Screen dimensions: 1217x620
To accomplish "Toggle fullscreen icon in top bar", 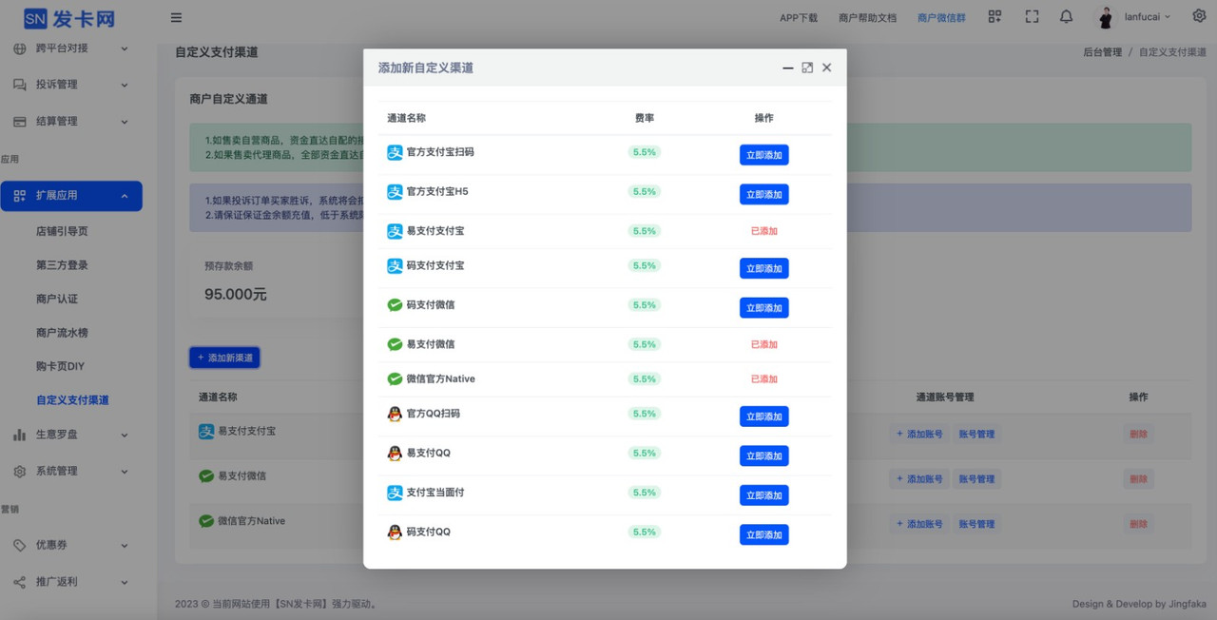I will coord(1032,16).
